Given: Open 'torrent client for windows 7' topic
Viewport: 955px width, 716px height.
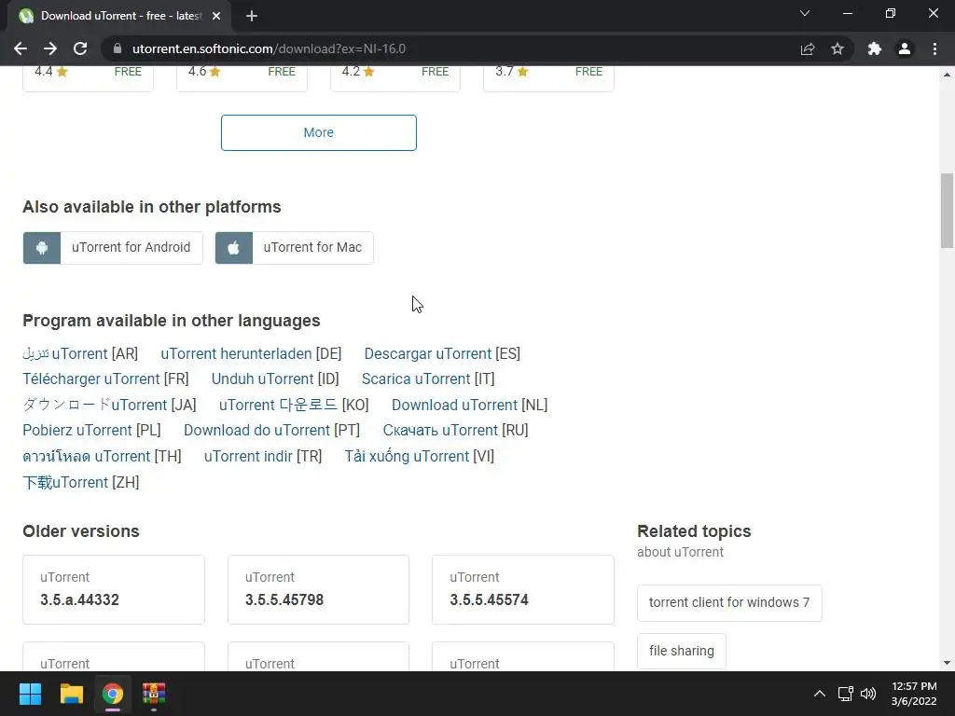Looking at the screenshot, I should tap(729, 603).
